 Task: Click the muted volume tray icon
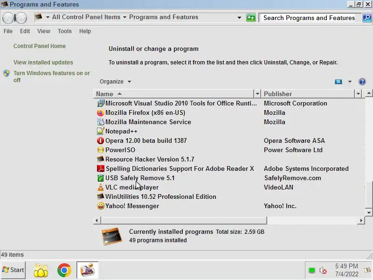tap(323, 270)
